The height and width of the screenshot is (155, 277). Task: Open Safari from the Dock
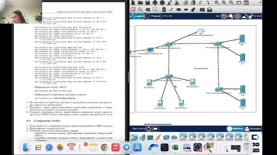pyautogui.click(x=49, y=147)
